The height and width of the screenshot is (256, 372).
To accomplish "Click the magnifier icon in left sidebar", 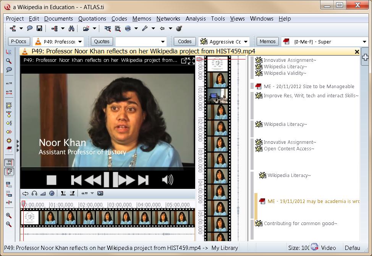I will tap(9, 61).
